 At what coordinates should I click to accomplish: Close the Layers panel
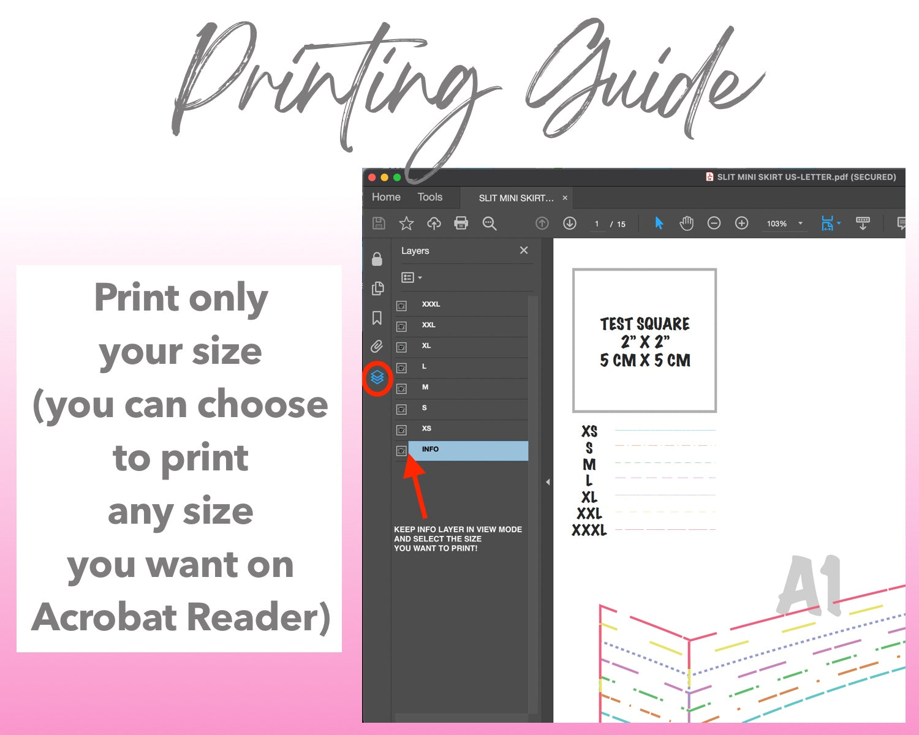coord(523,251)
